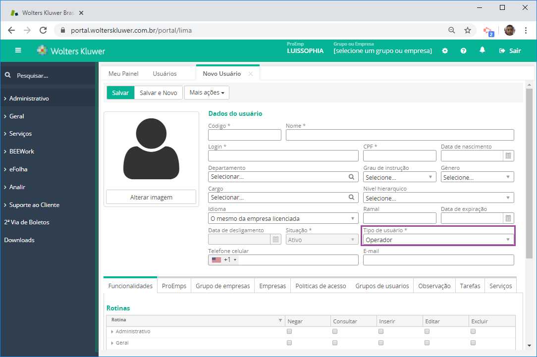Screen dimensions: 537x357
Task: Click the Salvar button
Action: coord(120,93)
